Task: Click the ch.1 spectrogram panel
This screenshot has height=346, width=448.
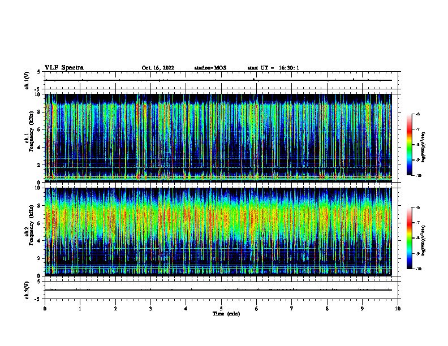Action: tap(218, 138)
